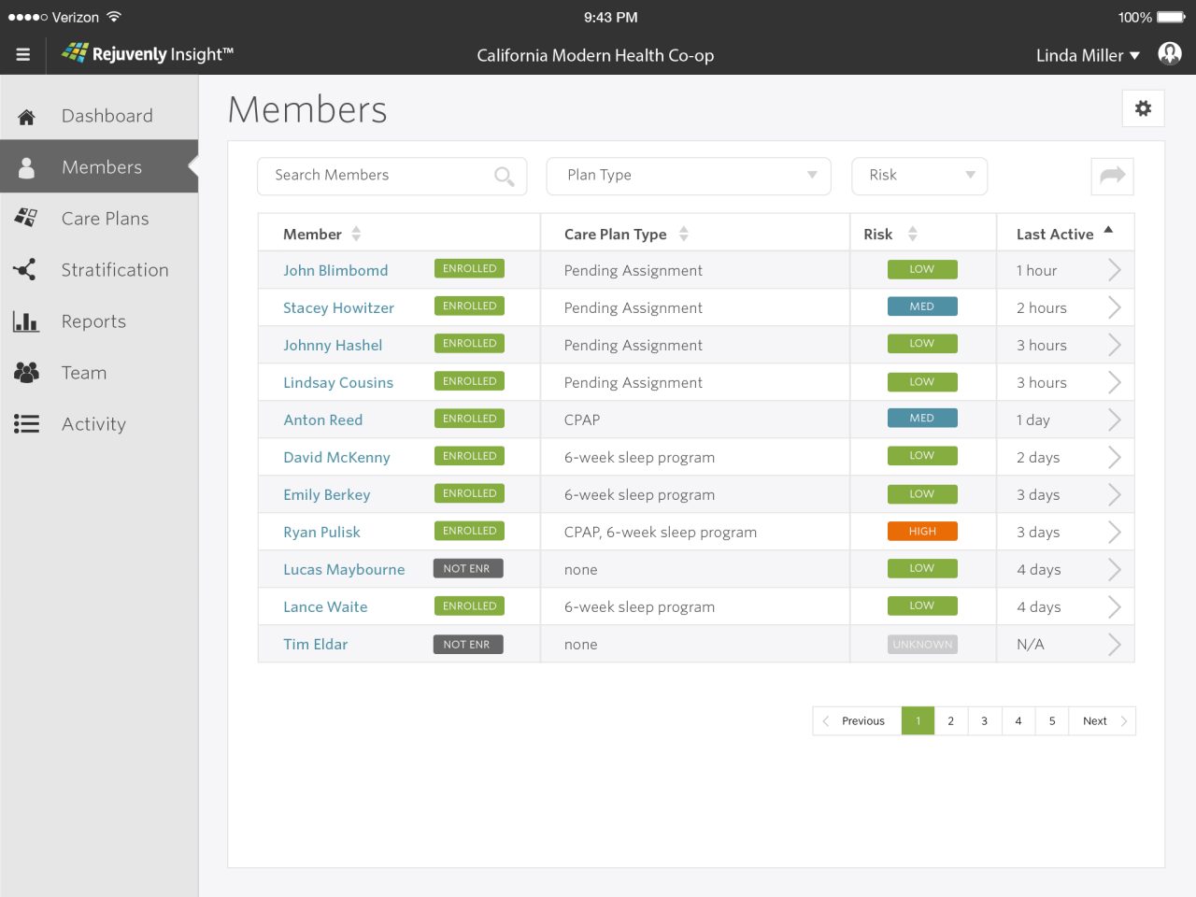The width and height of the screenshot is (1196, 897).
Task: Click the share arrow icon
Action: pos(1112,176)
